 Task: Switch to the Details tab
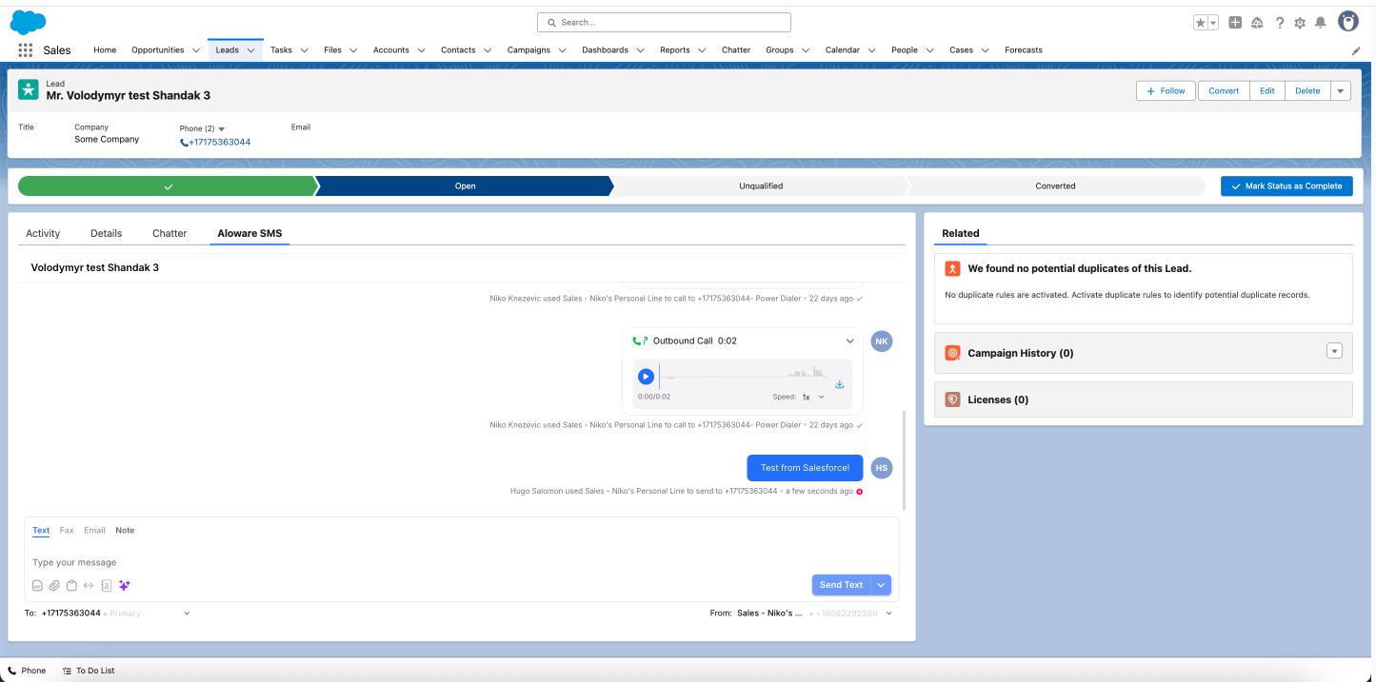[x=107, y=233]
